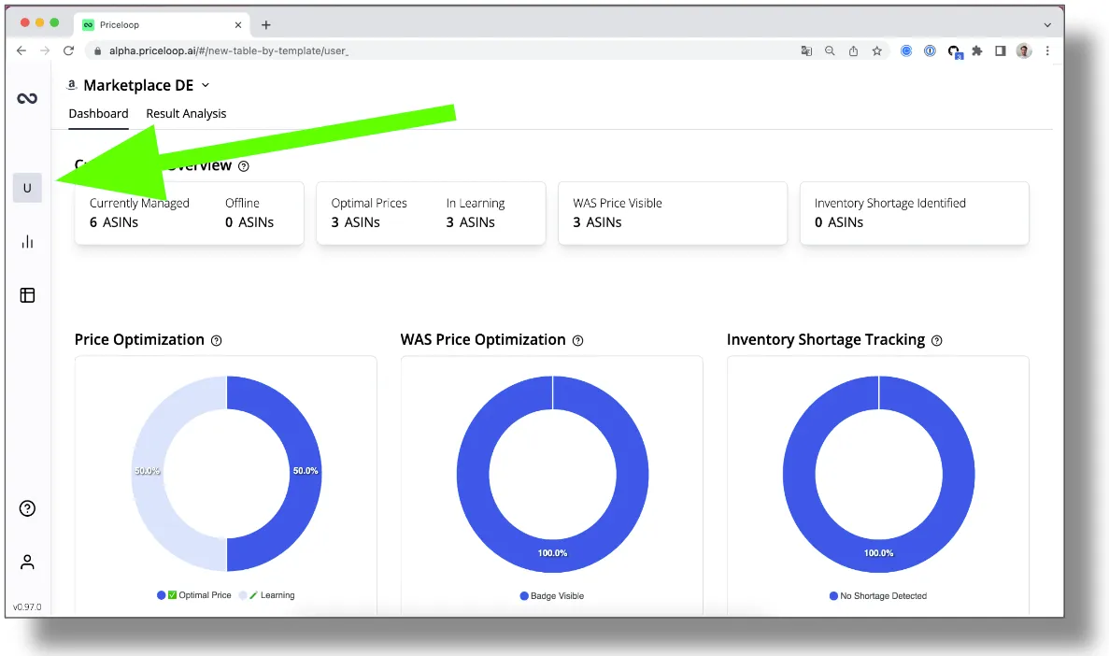Close the Priceloop browser tab

237,25
